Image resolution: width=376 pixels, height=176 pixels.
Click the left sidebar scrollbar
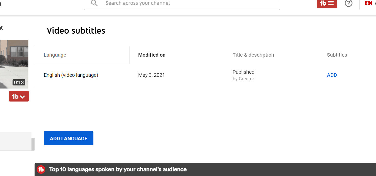click(x=33, y=144)
